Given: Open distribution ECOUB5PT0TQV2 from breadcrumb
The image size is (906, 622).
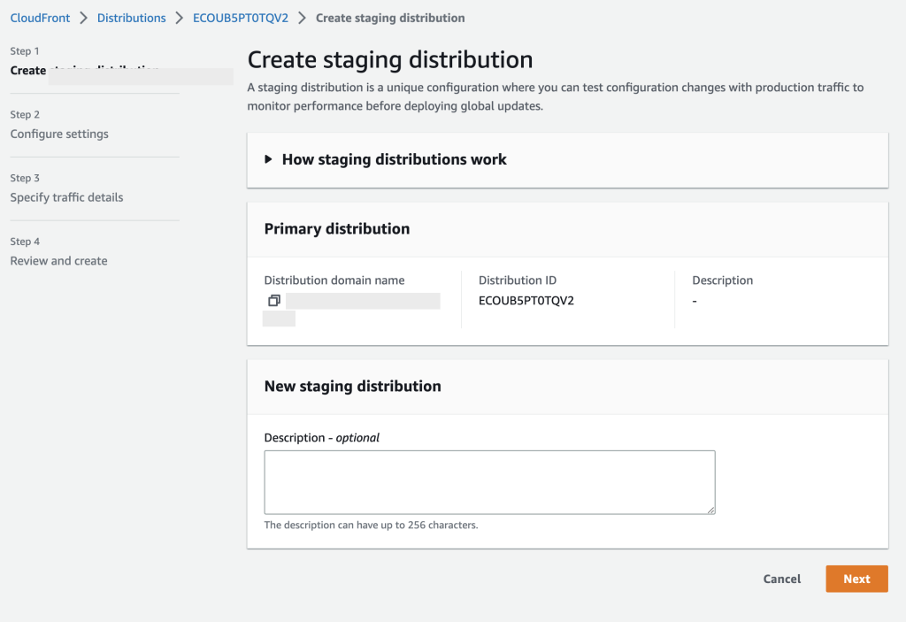Looking at the screenshot, I should 239,17.
